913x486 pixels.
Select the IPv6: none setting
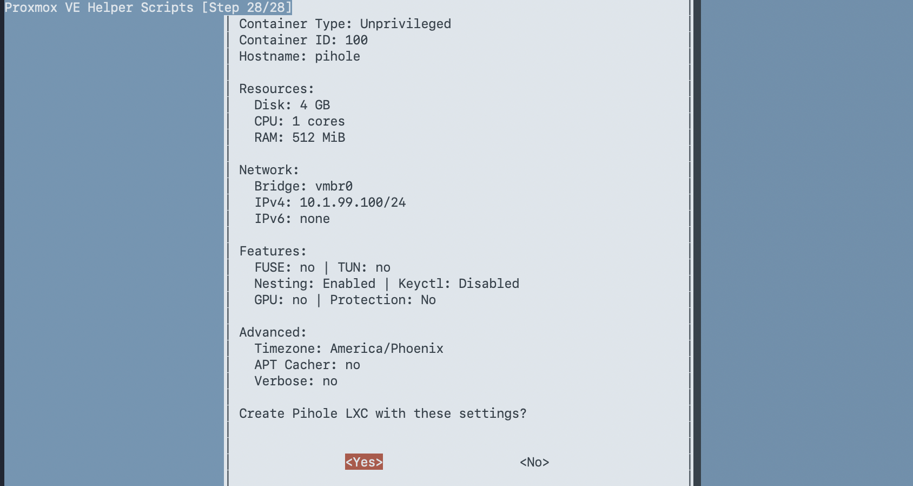coord(292,219)
